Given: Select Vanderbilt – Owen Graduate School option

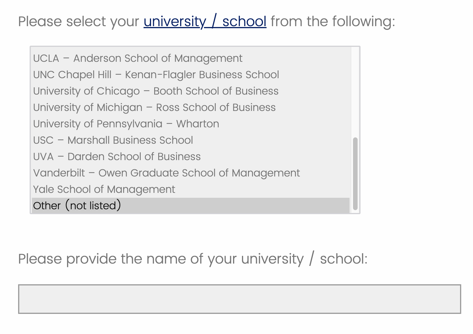Looking at the screenshot, I should click(166, 173).
